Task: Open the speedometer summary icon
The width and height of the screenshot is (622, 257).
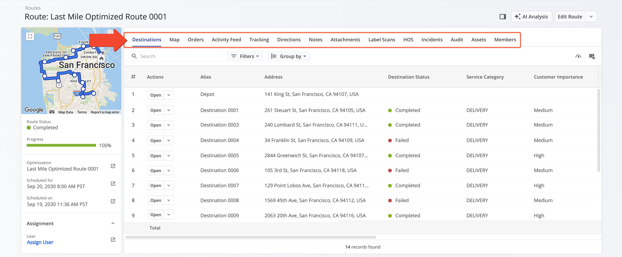Action: (x=578, y=56)
